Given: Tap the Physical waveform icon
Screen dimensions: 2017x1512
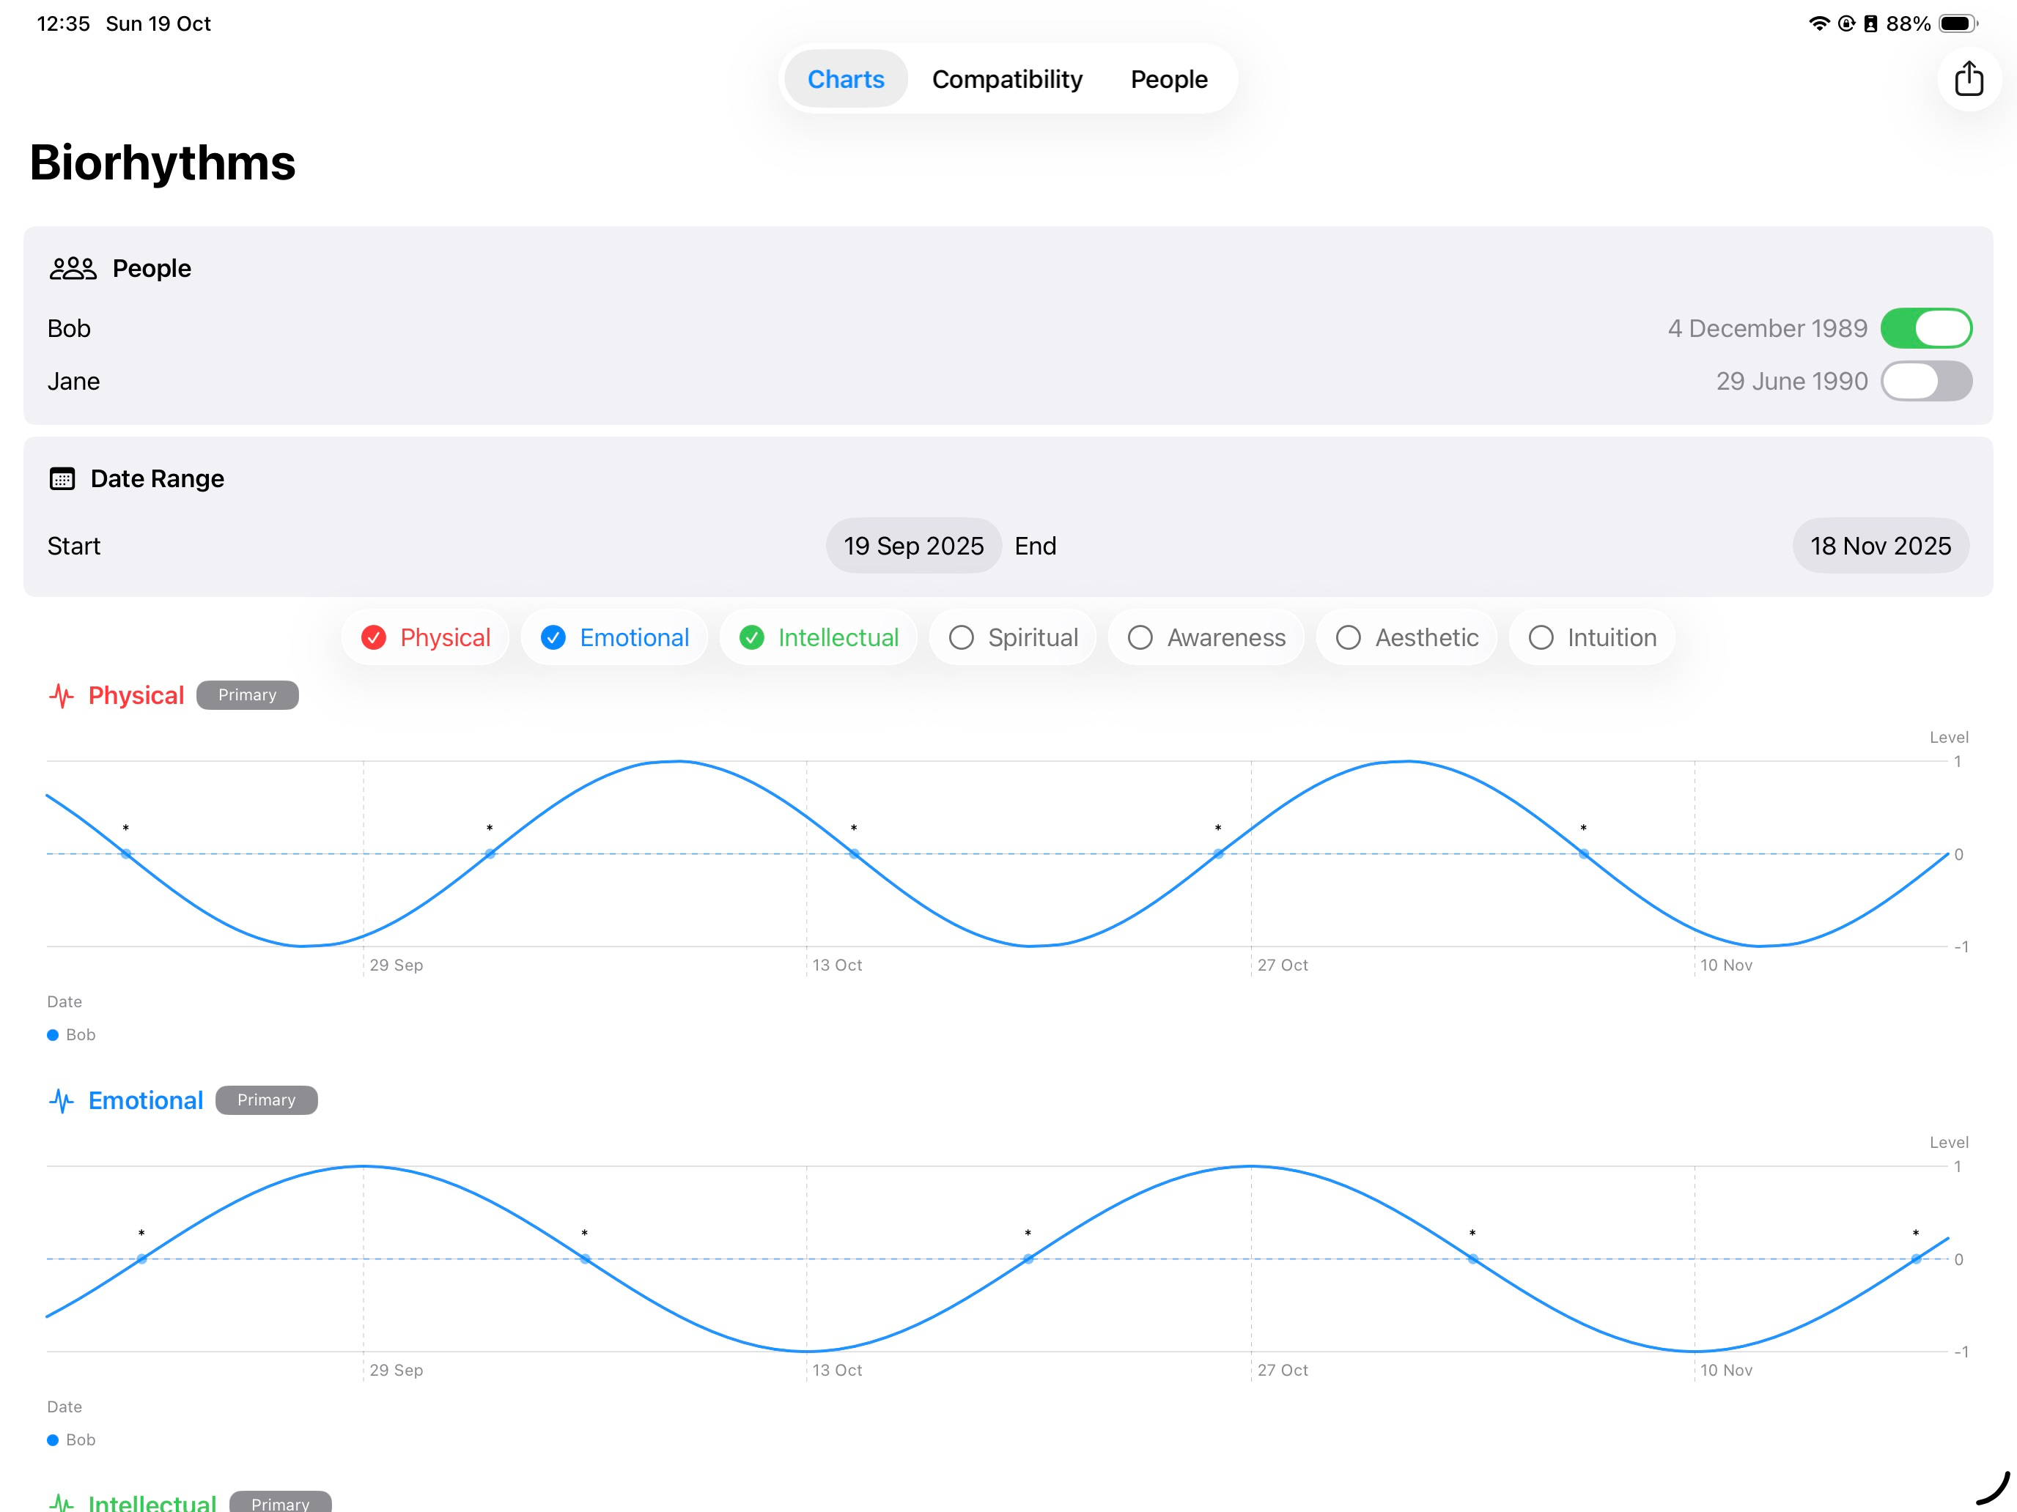Looking at the screenshot, I should point(61,695).
